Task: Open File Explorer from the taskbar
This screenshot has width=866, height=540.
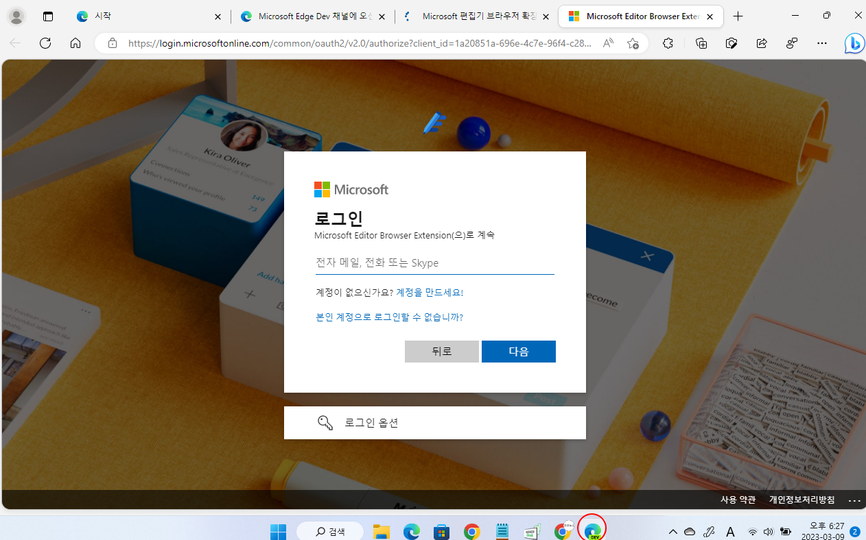Action: pos(382,531)
